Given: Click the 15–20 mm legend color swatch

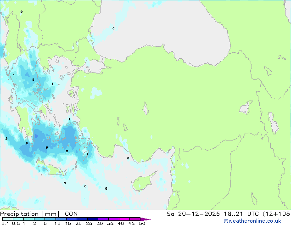Looking at the screenshot, I should [71, 219].
